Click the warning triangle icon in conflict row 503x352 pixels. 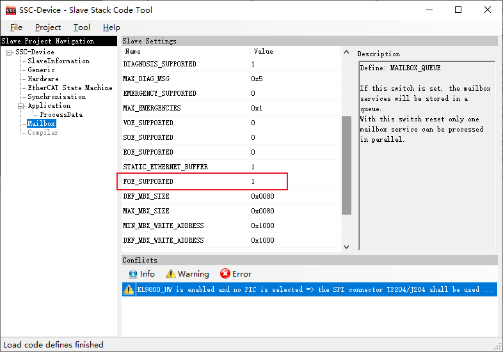[129, 289]
